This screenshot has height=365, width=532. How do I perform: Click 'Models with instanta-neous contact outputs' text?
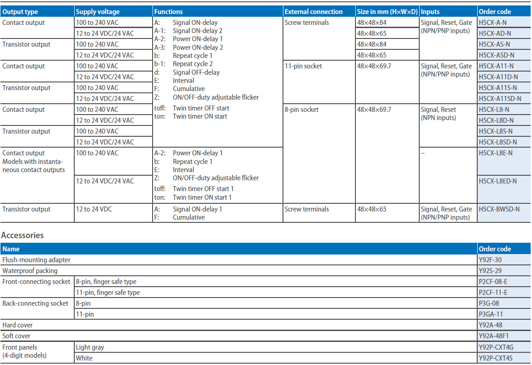[34, 166]
